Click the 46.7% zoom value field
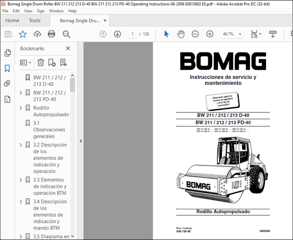 228,34
